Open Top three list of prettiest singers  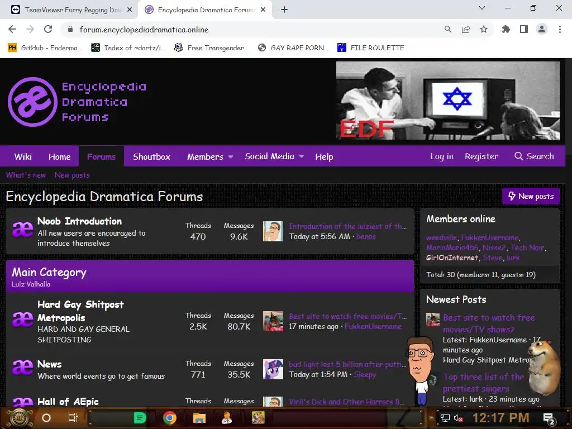pyautogui.click(x=483, y=383)
